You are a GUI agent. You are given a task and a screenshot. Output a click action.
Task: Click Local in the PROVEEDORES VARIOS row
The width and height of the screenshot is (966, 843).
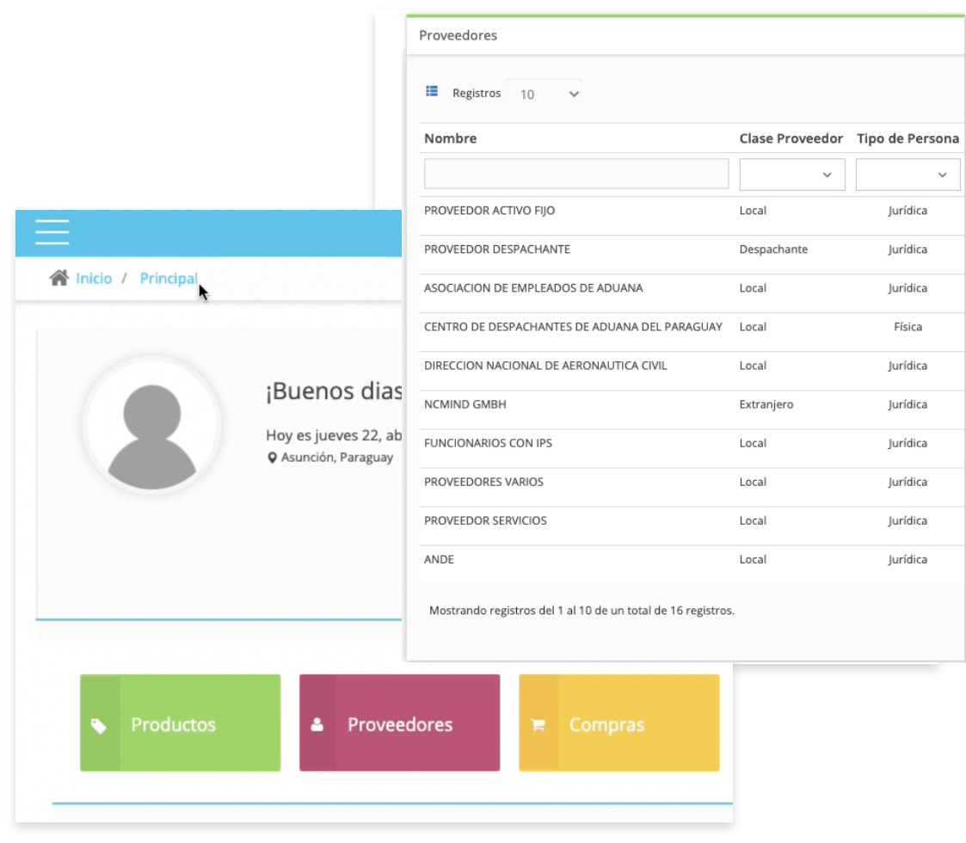[x=753, y=482]
